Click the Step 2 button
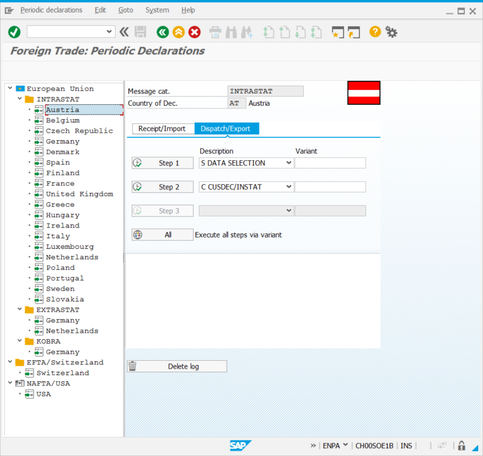Image resolution: width=483 pixels, height=456 pixels. click(x=162, y=187)
